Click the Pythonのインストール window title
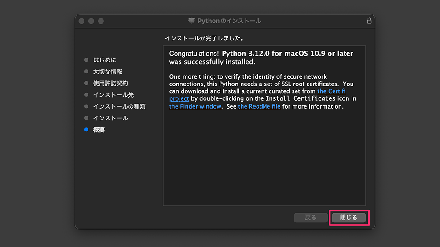Screen dimensions: 440x247 229,21
